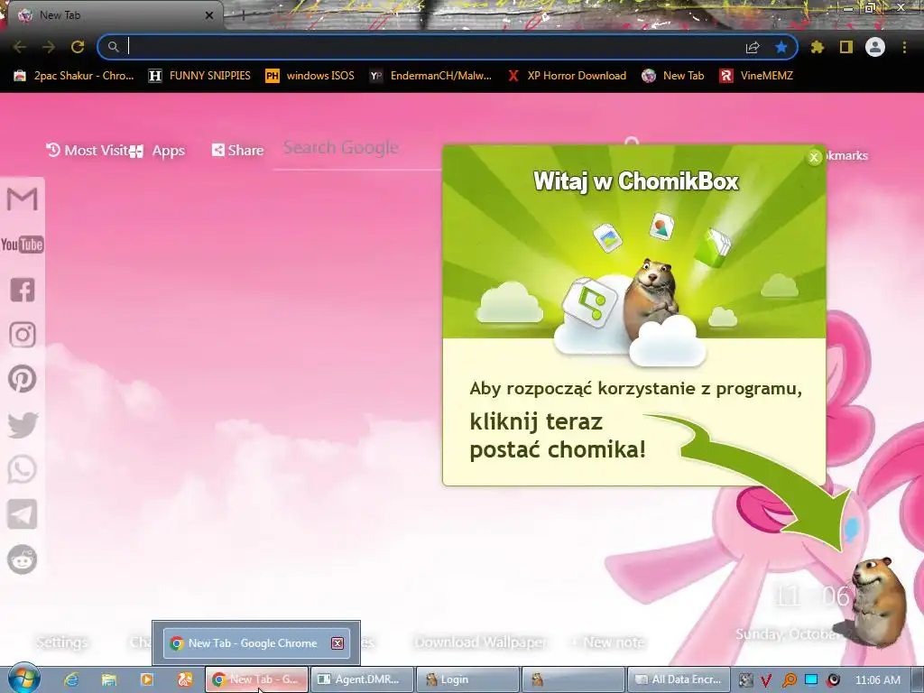Click the hamster character on the desktop
924x693 pixels.
(878, 601)
